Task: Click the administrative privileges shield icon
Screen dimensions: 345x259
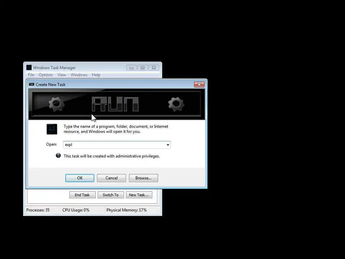Action: point(58,155)
